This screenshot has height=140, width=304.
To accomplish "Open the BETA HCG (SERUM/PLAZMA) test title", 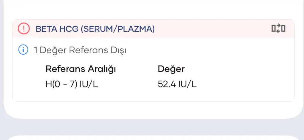I will [95, 29].
